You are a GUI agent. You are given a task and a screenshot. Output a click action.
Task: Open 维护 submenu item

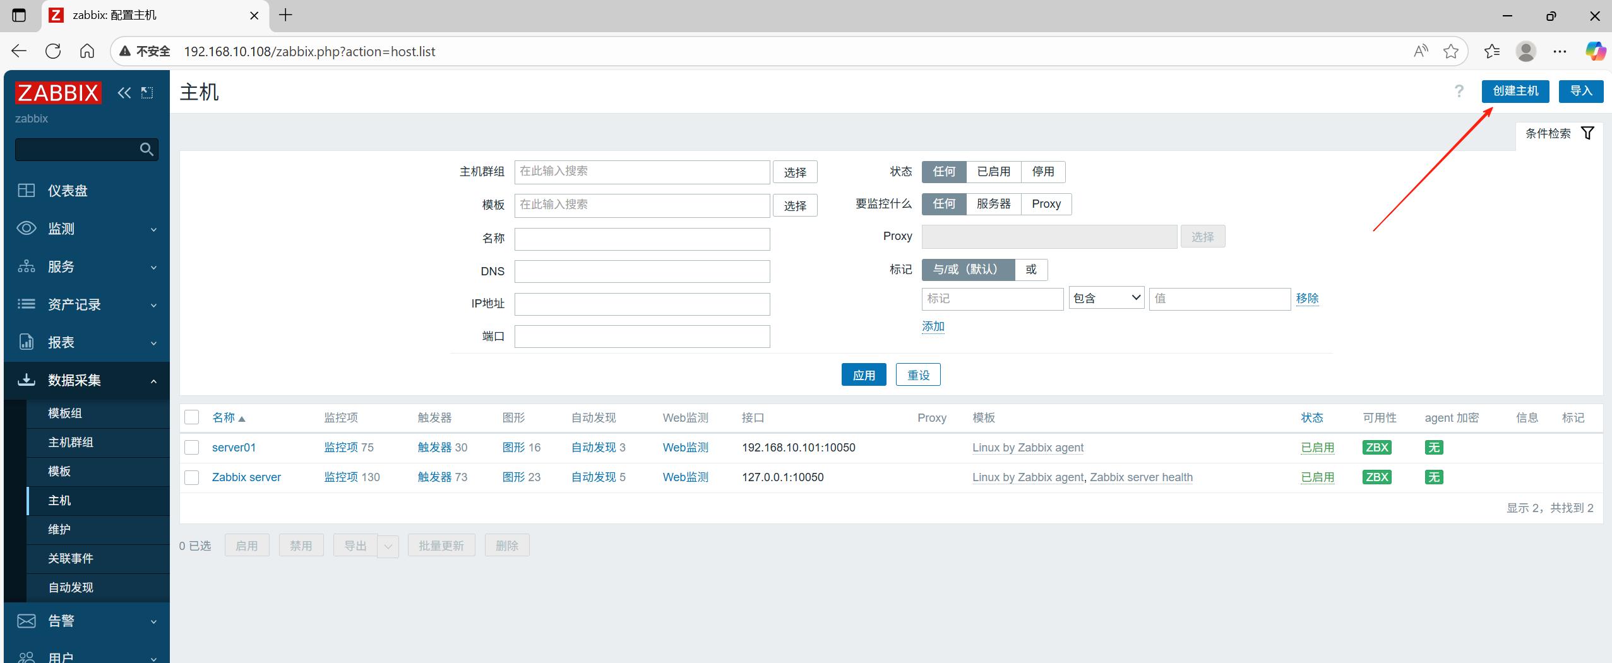coord(98,529)
